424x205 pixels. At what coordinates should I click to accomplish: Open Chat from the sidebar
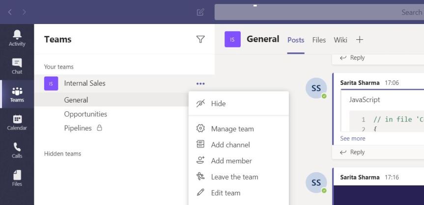coord(17,66)
